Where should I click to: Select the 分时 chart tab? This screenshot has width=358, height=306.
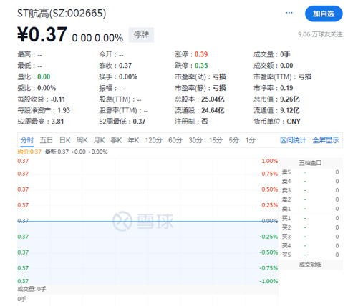point(27,140)
